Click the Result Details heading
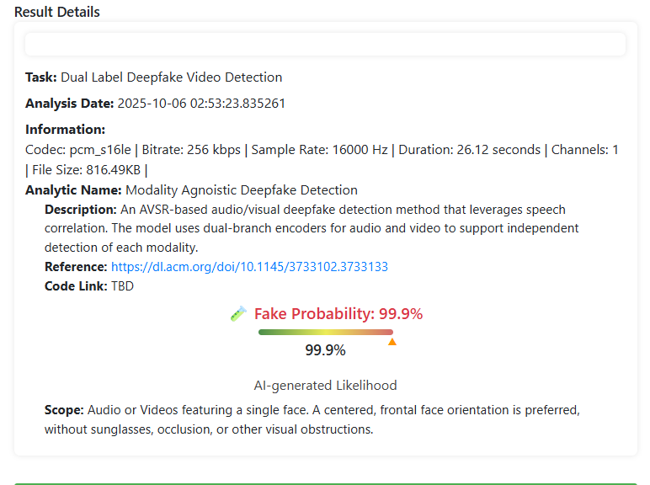This screenshot has height=485, width=650. (57, 12)
